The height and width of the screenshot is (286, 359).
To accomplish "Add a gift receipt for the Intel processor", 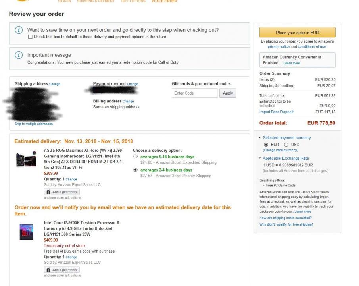I will click(61, 270).
